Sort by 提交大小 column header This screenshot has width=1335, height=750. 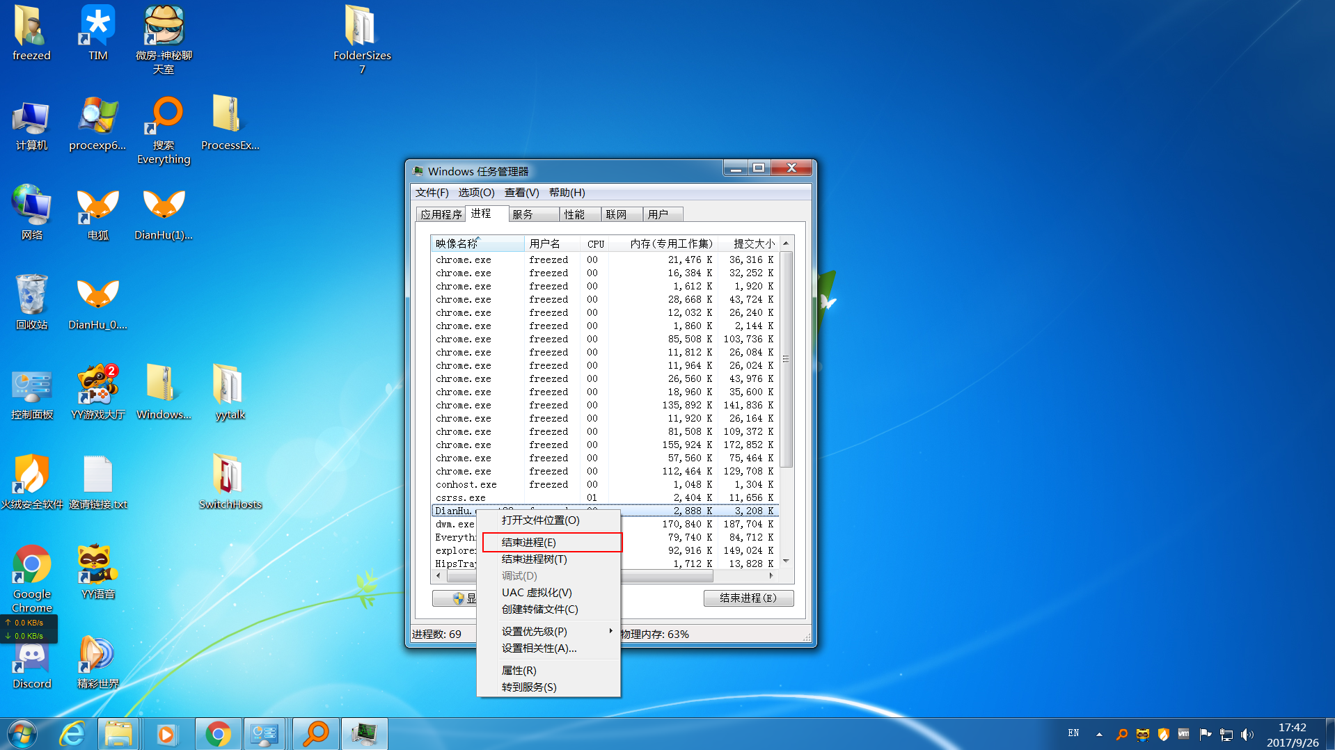tap(749, 244)
